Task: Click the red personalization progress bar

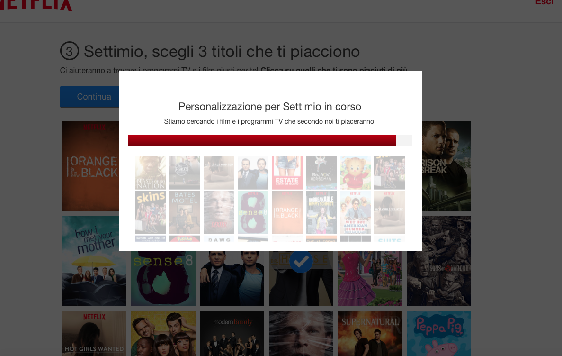Action: (x=262, y=141)
